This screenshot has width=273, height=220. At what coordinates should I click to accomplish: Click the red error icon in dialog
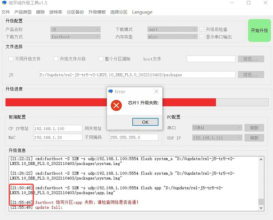pos(116,106)
